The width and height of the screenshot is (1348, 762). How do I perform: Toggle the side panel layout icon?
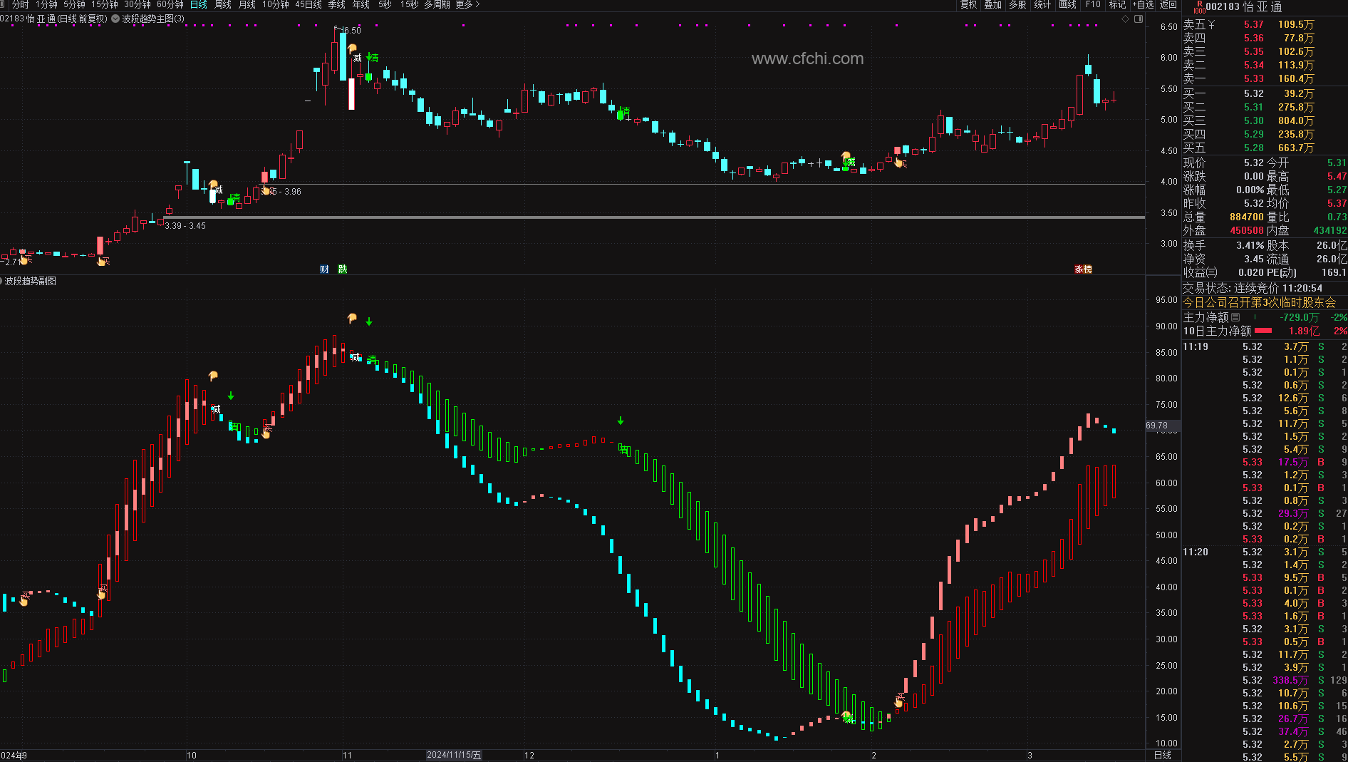pyautogui.click(x=1139, y=19)
